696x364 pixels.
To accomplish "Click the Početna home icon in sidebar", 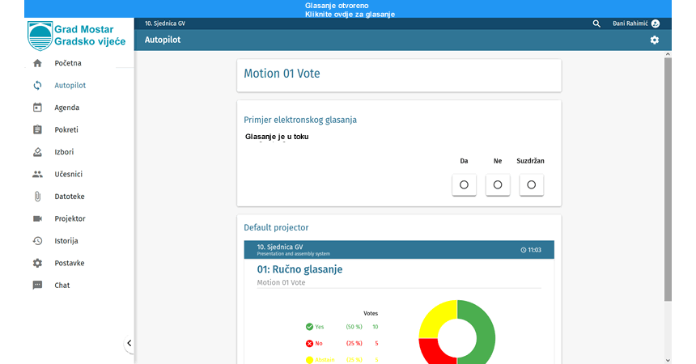I will (37, 63).
